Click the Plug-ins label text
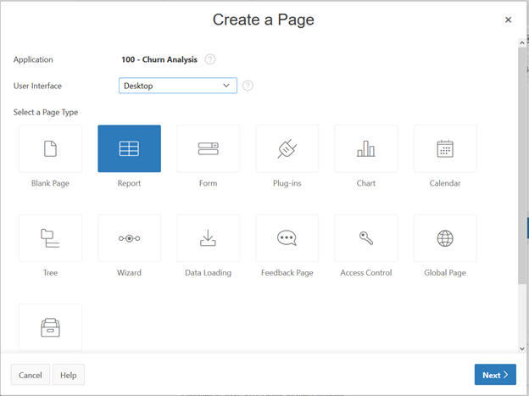 tap(287, 183)
